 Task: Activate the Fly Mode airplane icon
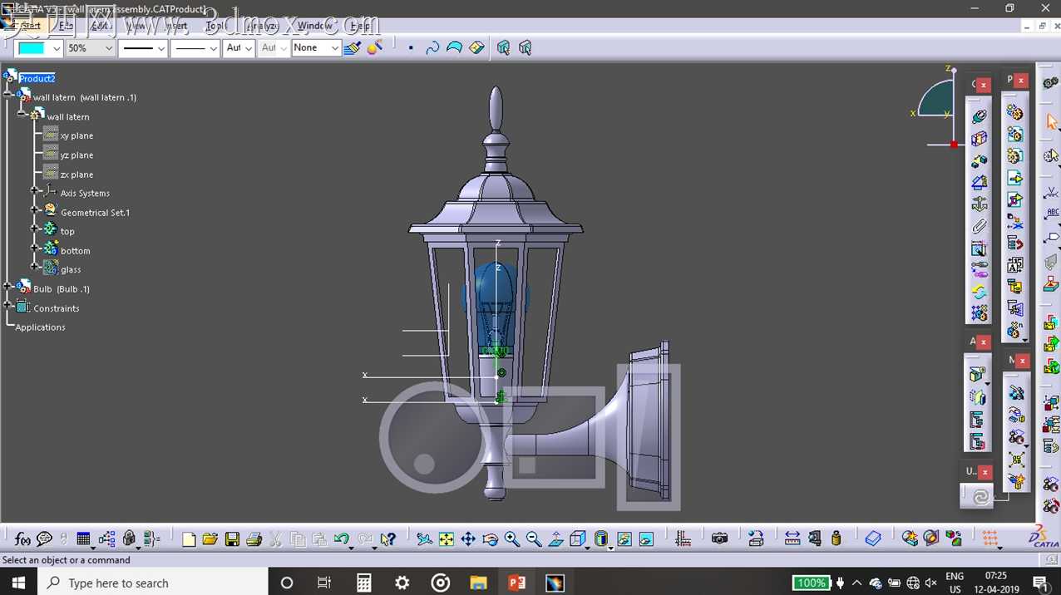coord(424,539)
